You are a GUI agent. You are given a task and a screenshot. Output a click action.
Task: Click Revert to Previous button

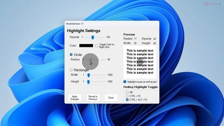tap(93, 98)
